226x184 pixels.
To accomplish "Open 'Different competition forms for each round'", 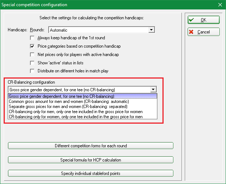I will click(91, 146).
